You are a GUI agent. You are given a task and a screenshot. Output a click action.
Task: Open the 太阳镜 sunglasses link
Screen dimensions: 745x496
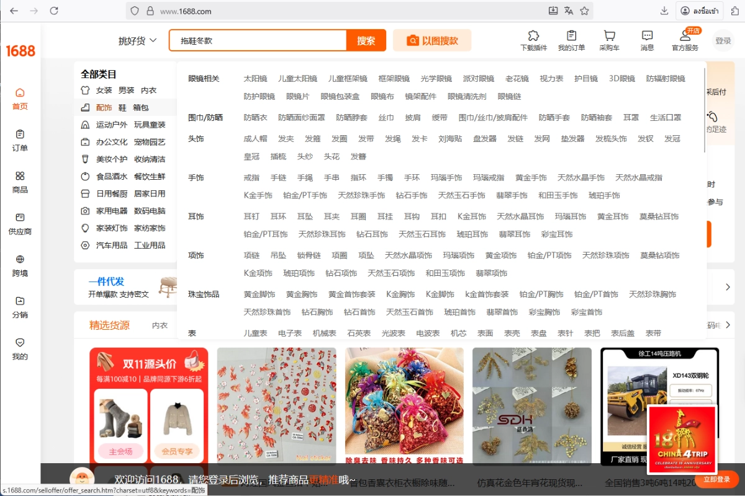point(255,79)
